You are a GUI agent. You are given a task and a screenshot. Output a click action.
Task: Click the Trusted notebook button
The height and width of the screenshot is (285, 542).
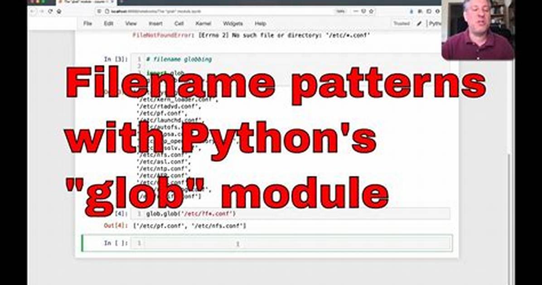402,24
